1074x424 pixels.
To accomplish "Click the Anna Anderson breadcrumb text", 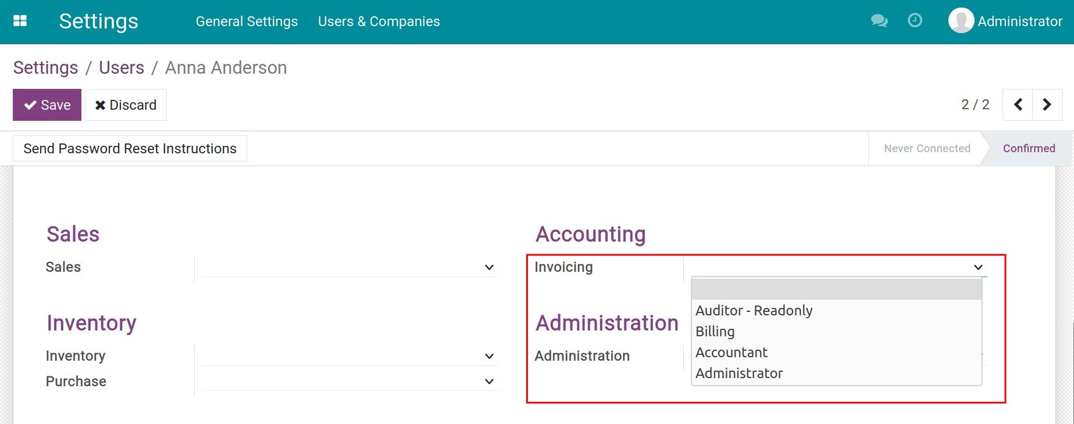I will click(226, 68).
